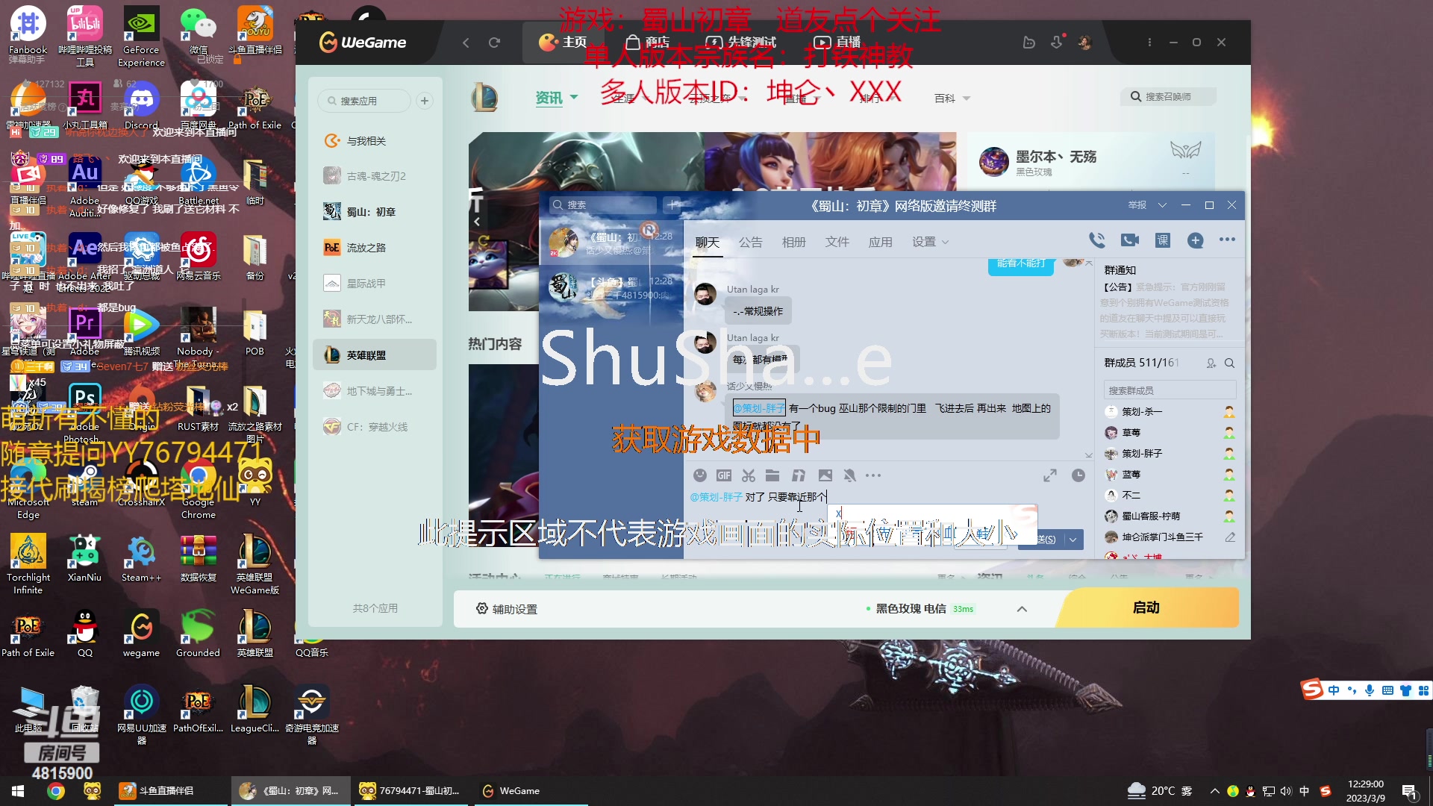Click the back arrow in the WeGame title bar
1433x806 pixels.
(x=466, y=43)
